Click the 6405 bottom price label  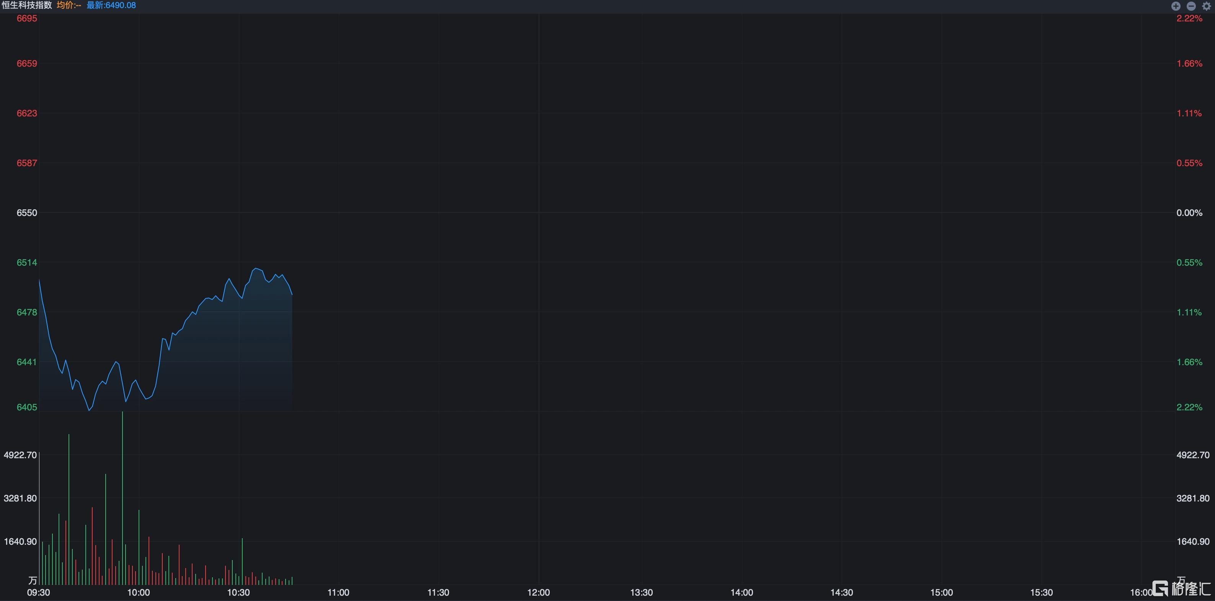tap(27, 407)
